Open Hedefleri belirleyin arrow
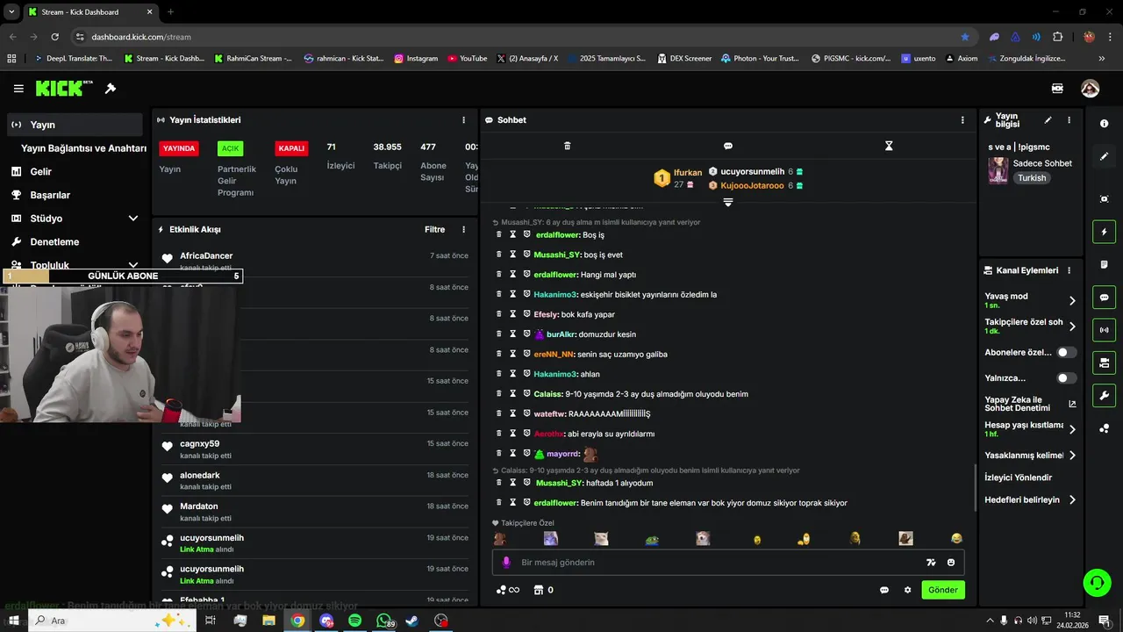 (x=1072, y=500)
